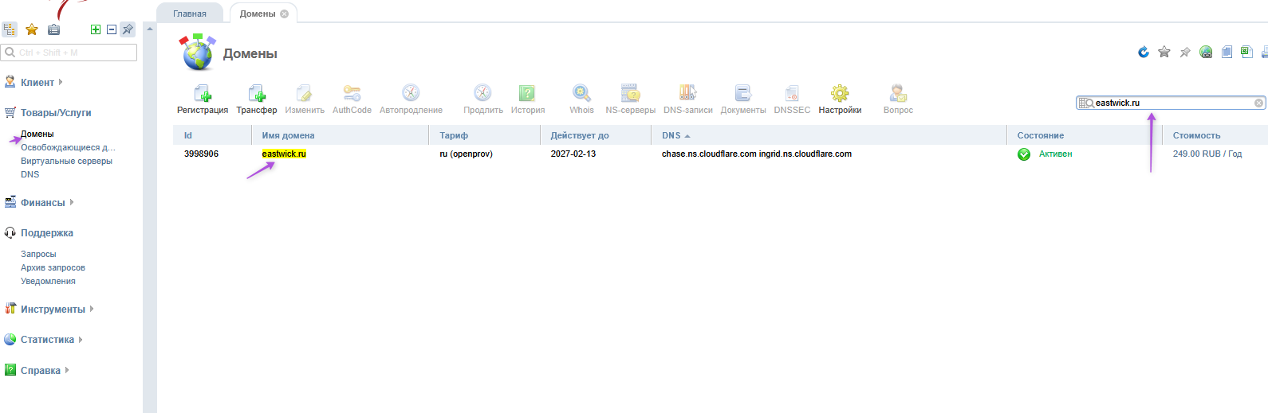The height and width of the screenshot is (413, 1268).
Task: Switch to the Главная tab
Action: [x=190, y=14]
